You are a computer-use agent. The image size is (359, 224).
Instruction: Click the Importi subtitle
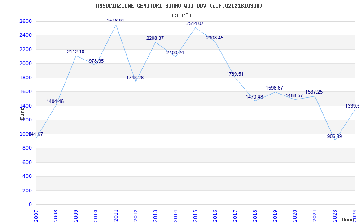179,15
